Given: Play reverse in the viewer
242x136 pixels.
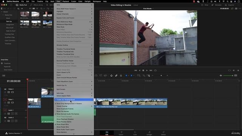Looking at the screenshot, I should tap(140, 71).
